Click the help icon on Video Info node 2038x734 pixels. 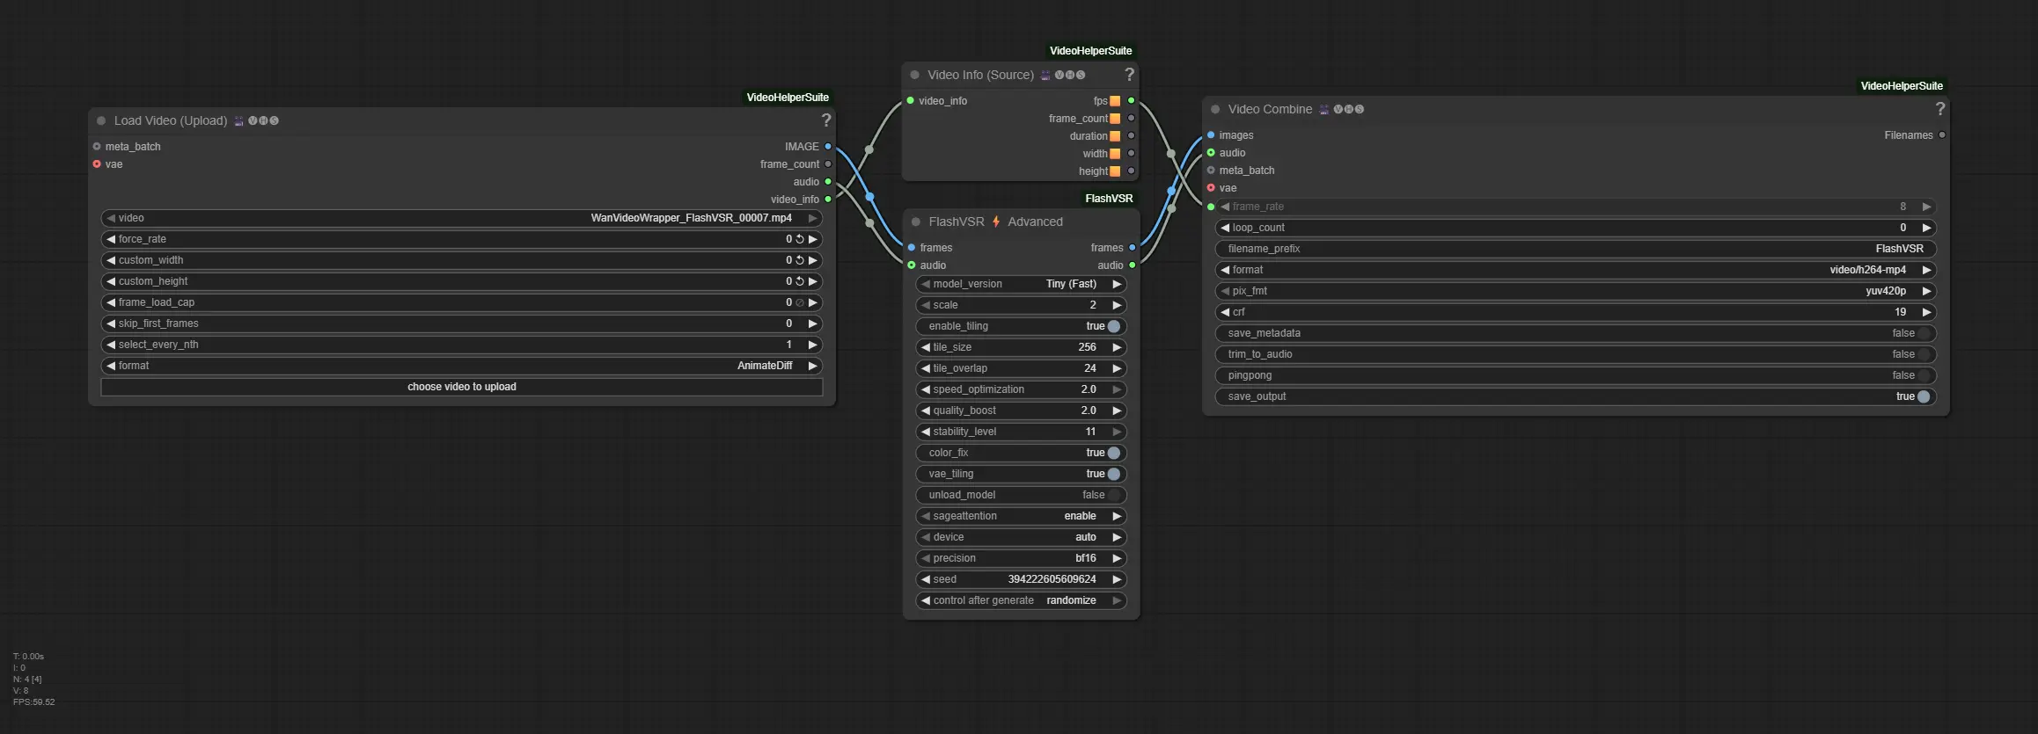coord(1129,75)
